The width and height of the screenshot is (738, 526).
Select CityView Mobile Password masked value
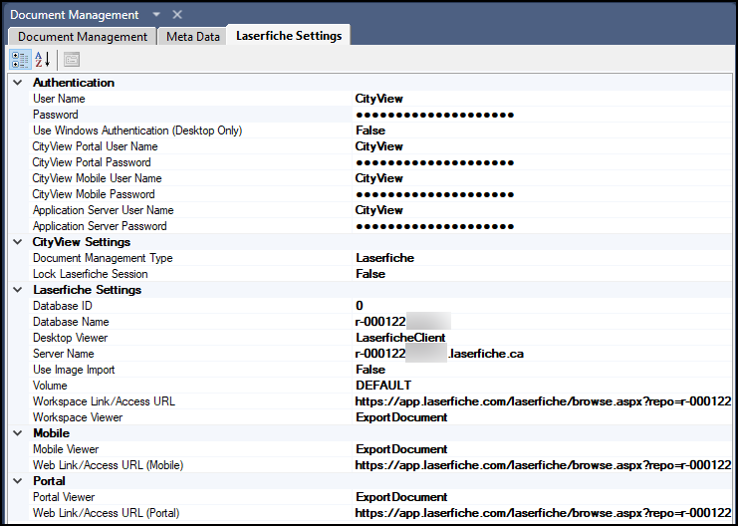[541, 194]
